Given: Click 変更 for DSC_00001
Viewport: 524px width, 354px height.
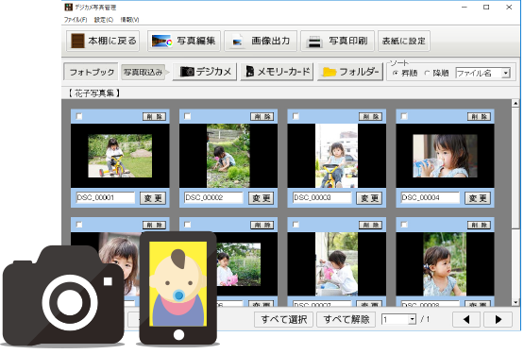Looking at the screenshot, I should click(153, 198).
